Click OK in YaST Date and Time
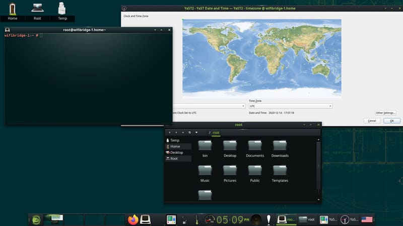The image size is (403, 226). tap(392, 121)
